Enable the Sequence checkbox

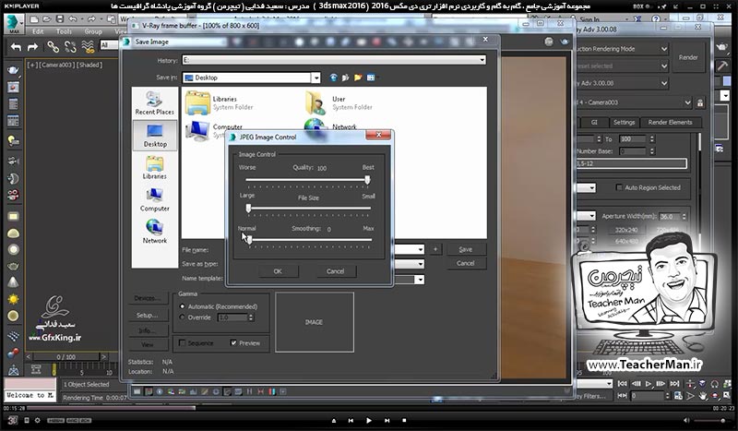coord(183,343)
